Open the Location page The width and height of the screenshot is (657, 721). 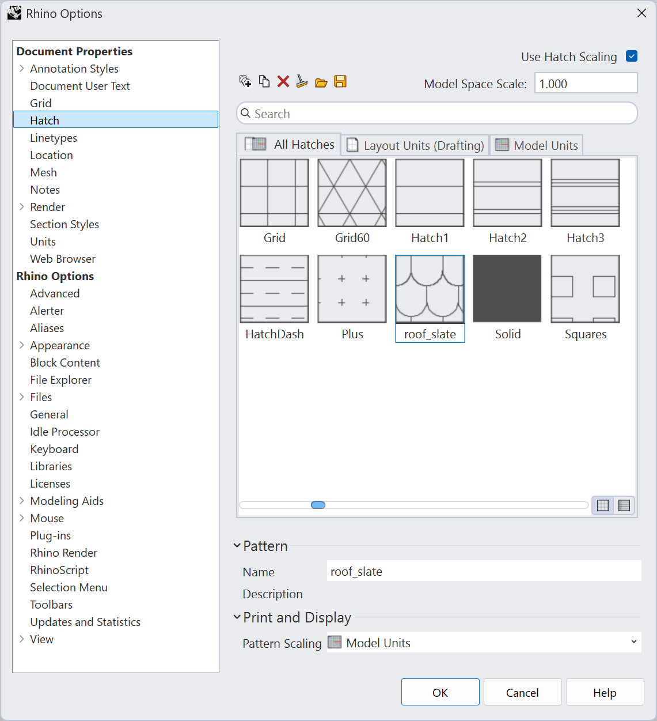point(51,155)
